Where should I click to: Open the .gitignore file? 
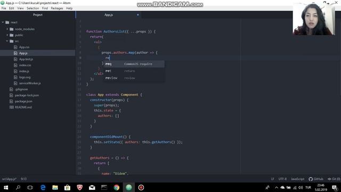click(x=21, y=89)
